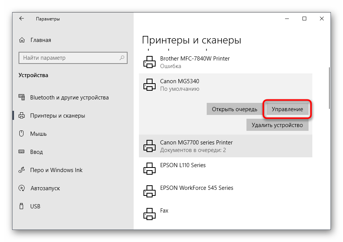Click EPSON L110 Series printer icon
This screenshot has width=343, height=242.
pos(150,169)
